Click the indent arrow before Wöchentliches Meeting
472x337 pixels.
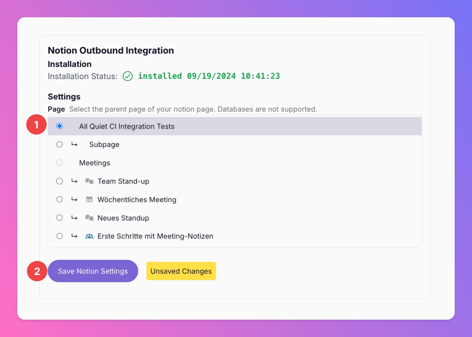click(74, 199)
